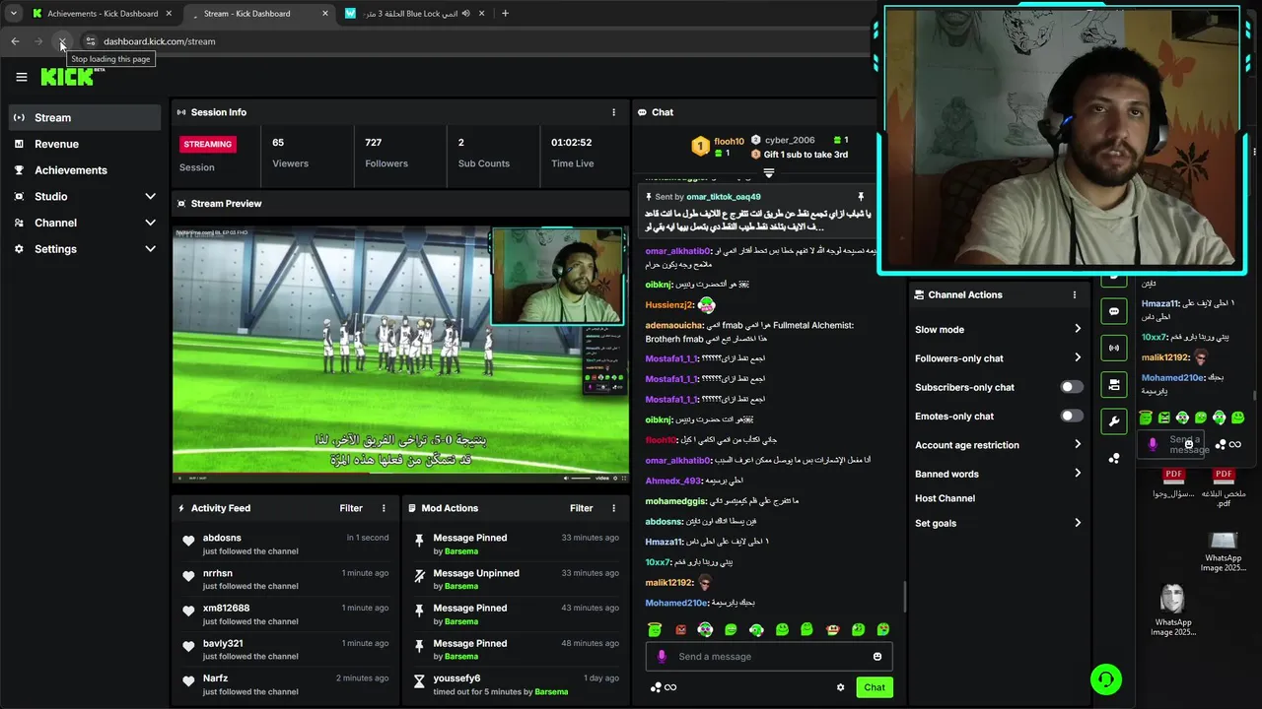Open emoji picker in dashboard message box

[x=877, y=657]
